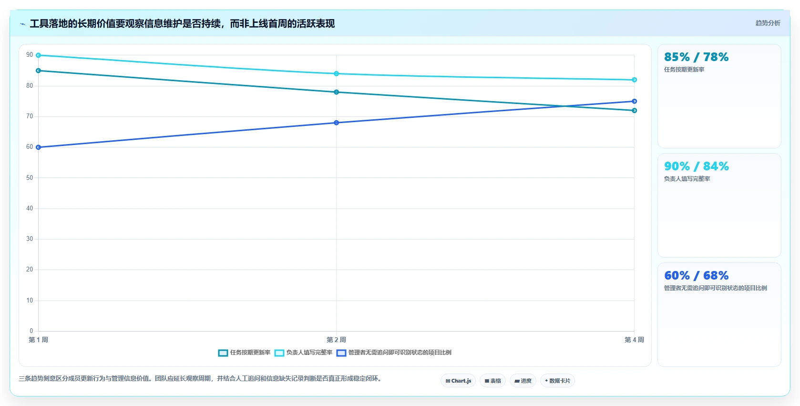Click the footer note starting 三条趋势

click(x=201, y=378)
